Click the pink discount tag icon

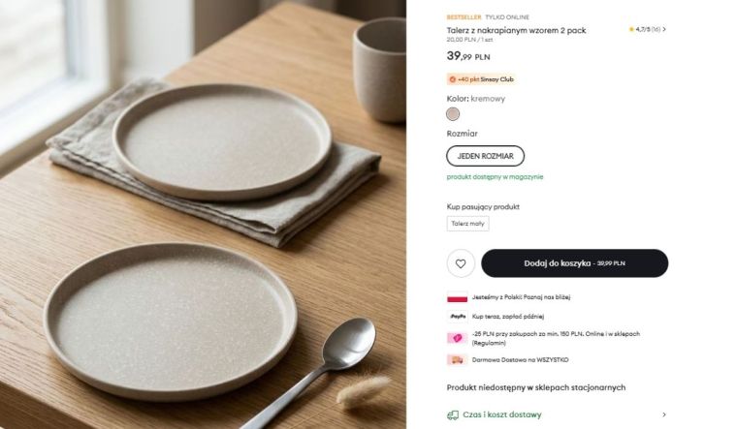pos(457,338)
